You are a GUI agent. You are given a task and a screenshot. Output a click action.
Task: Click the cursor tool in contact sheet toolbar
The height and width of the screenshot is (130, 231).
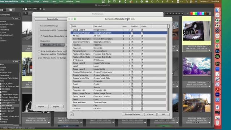[26, 13]
